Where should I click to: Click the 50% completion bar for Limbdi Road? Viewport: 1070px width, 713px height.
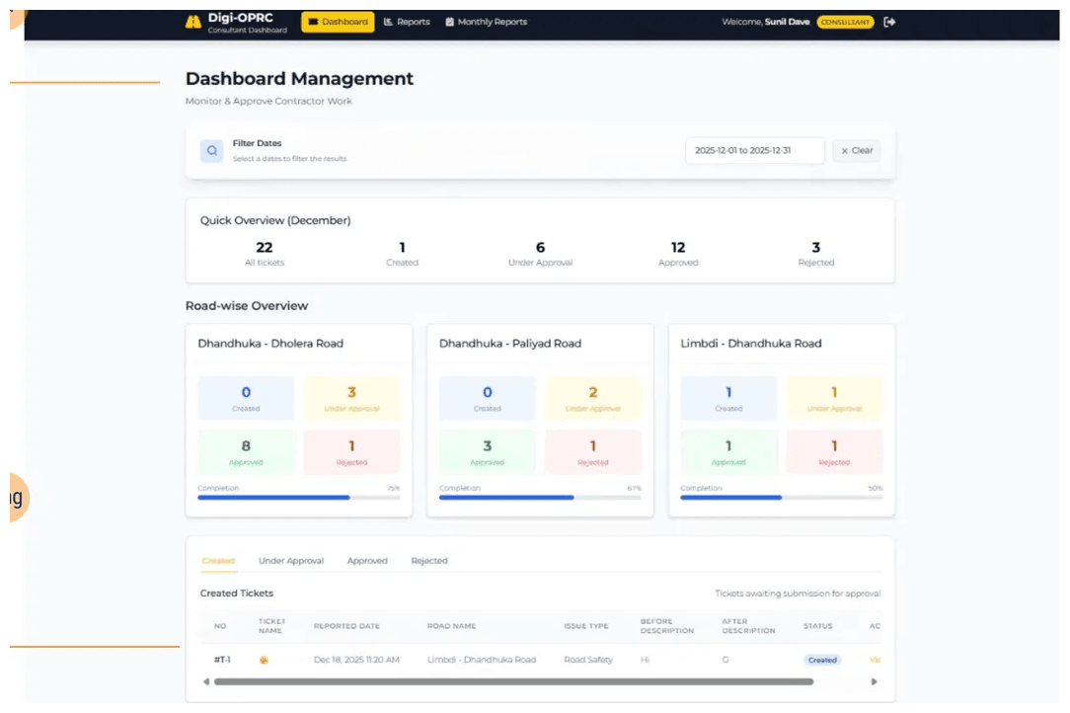click(x=782, y=498)
